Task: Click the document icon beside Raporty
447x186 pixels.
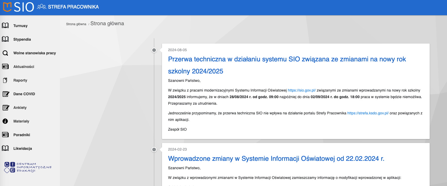Action: [5, 80]
